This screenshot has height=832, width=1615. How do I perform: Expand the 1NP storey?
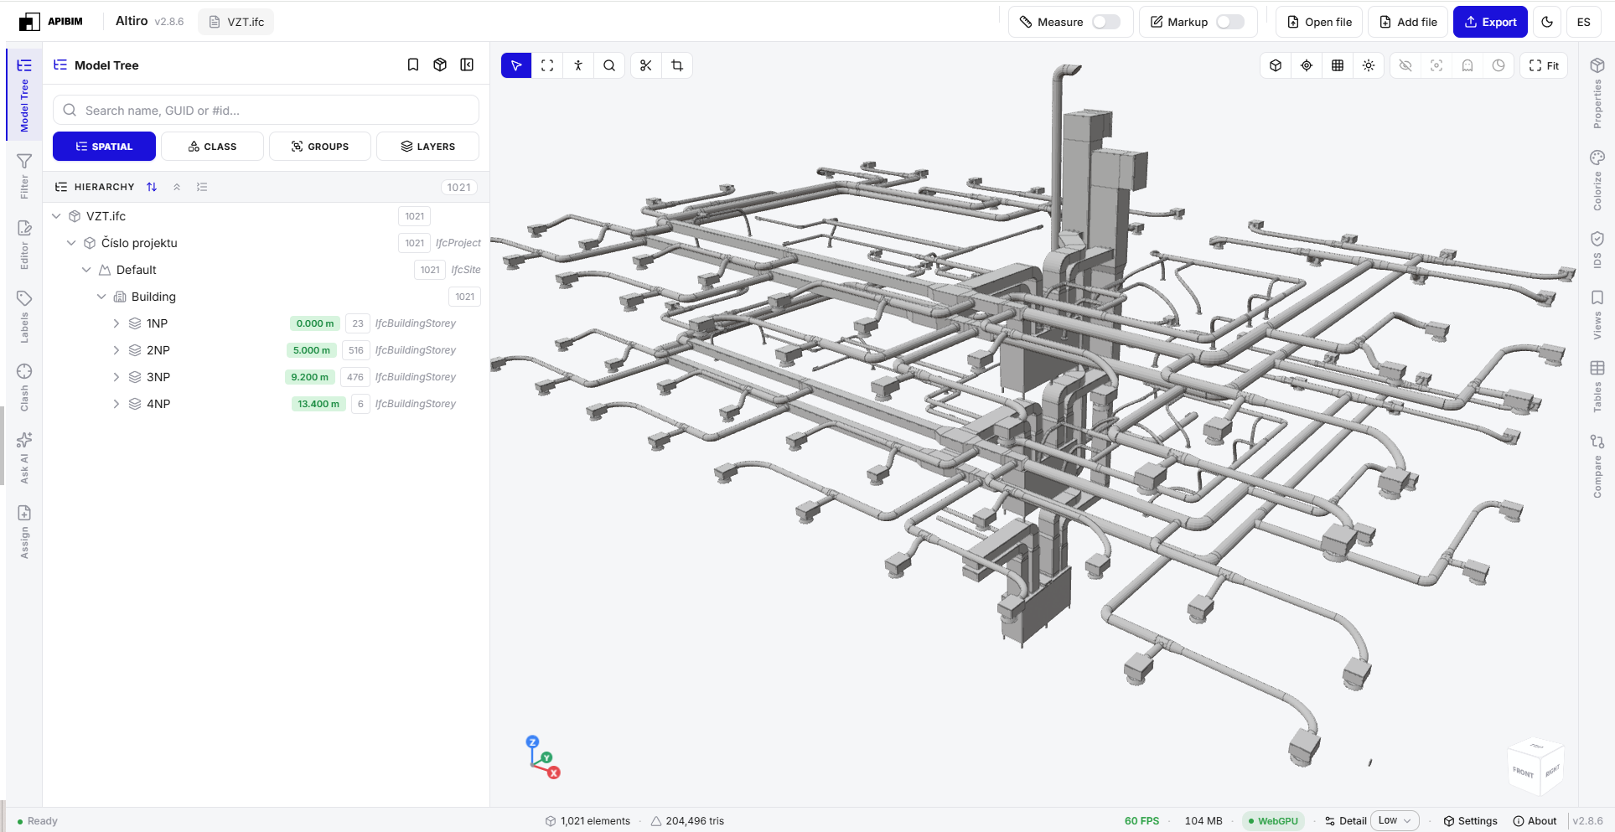(116, 323)
